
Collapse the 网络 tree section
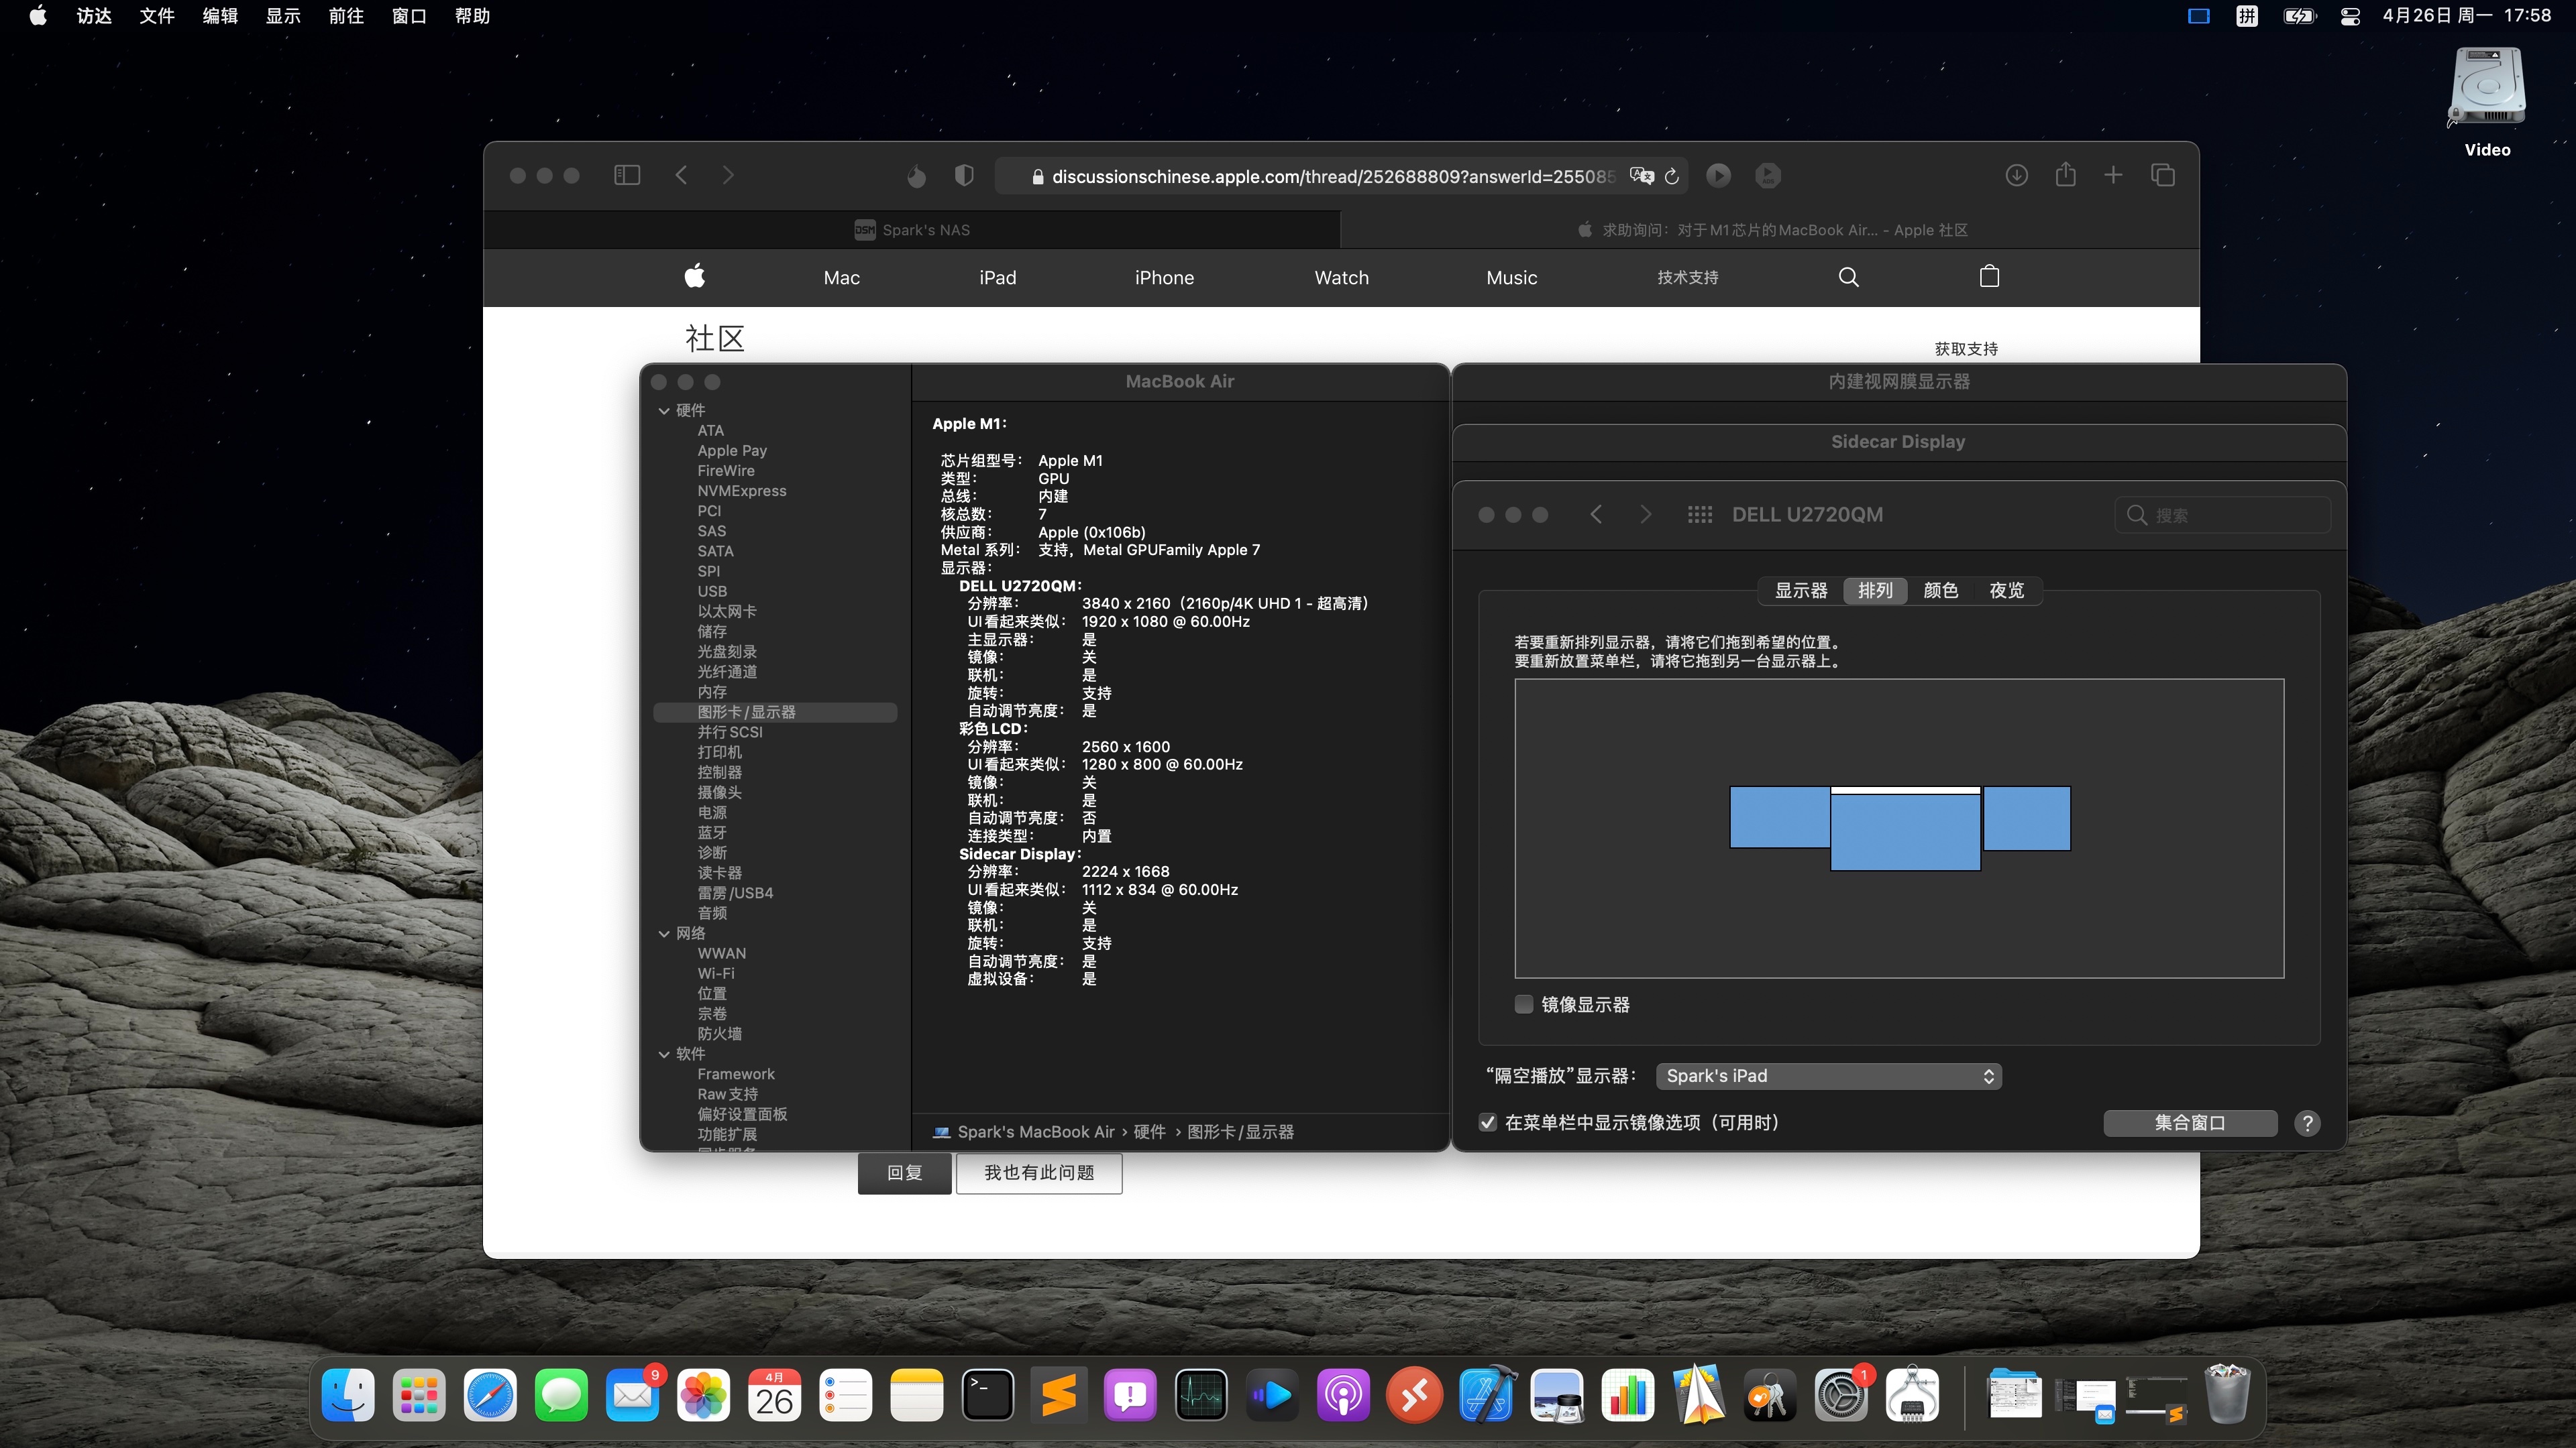pos(664,933)
